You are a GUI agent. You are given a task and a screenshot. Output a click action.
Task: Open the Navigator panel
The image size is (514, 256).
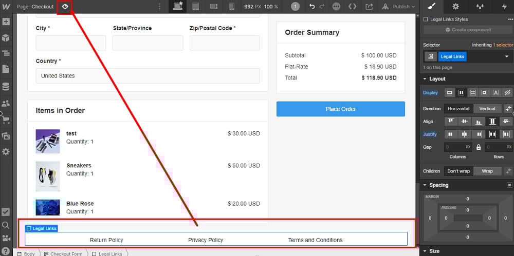6,53
